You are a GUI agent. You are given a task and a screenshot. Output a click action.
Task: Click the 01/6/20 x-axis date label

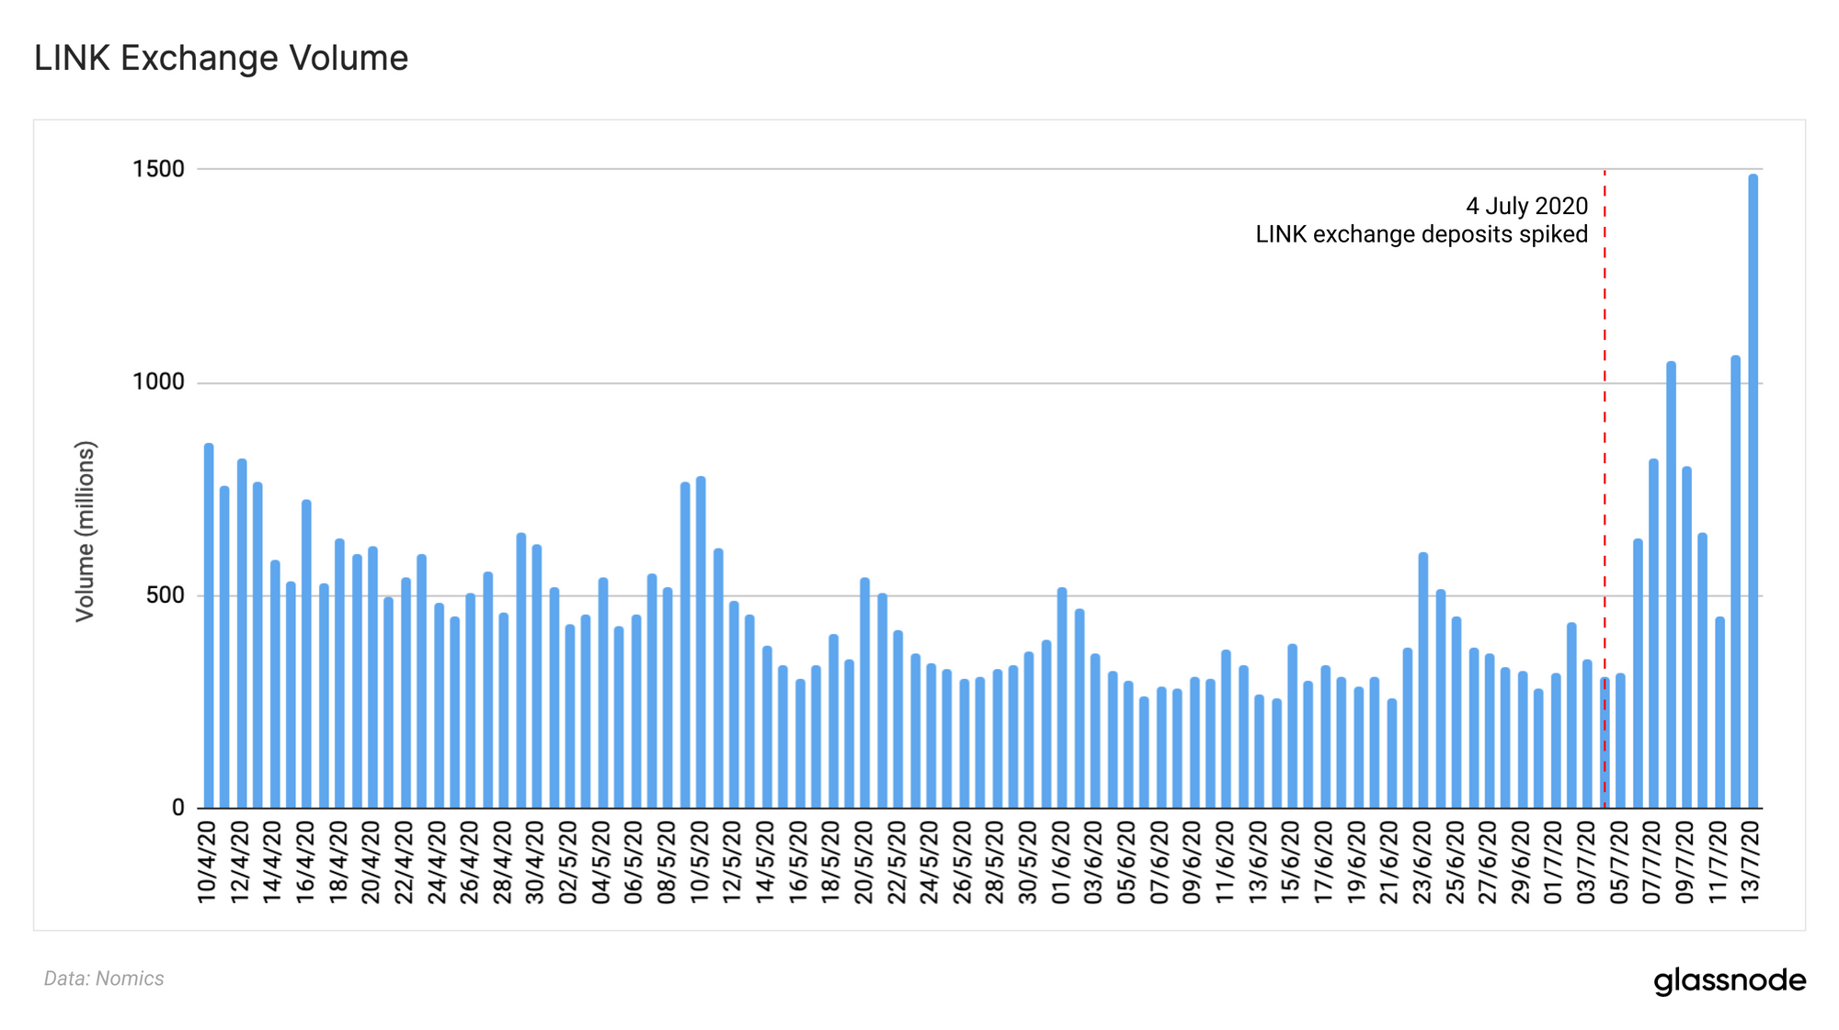[x=1061, y=862]
